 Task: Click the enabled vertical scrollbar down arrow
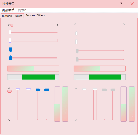click(x=9, y=120)
